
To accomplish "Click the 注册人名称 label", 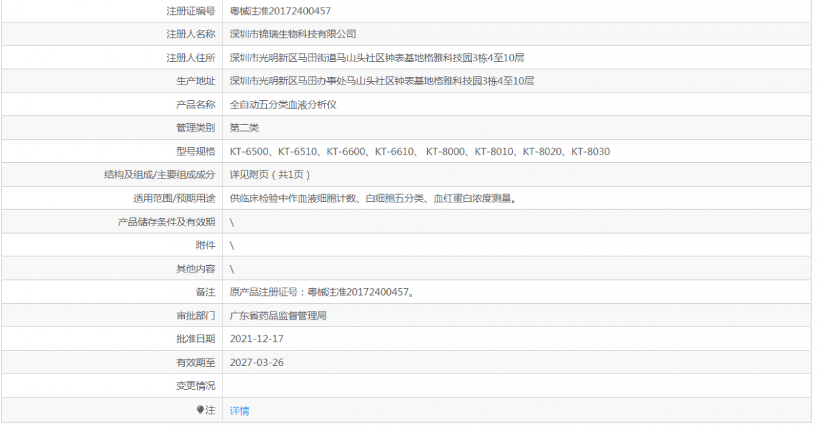I will pos(190,34).
